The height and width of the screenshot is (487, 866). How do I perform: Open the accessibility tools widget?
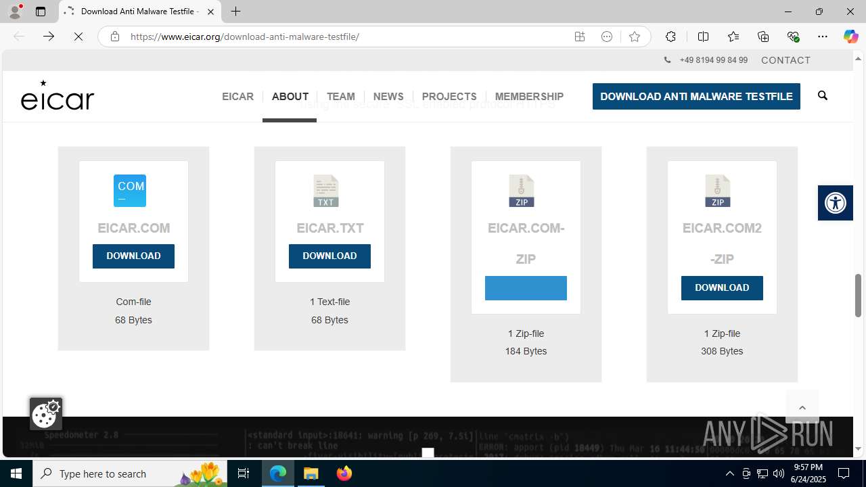(836, 203)
